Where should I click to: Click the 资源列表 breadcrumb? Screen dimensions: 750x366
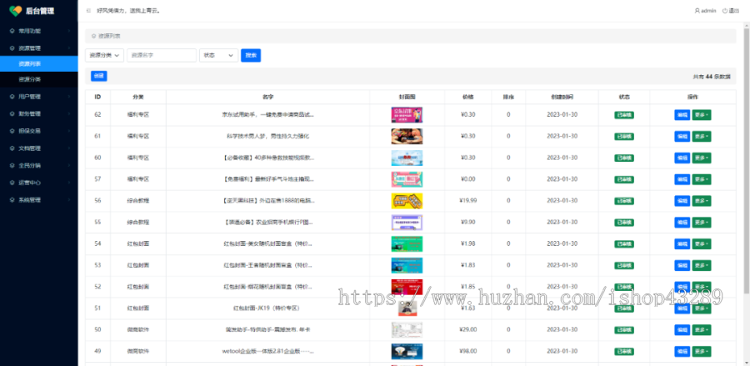click(x=109, y=36)
